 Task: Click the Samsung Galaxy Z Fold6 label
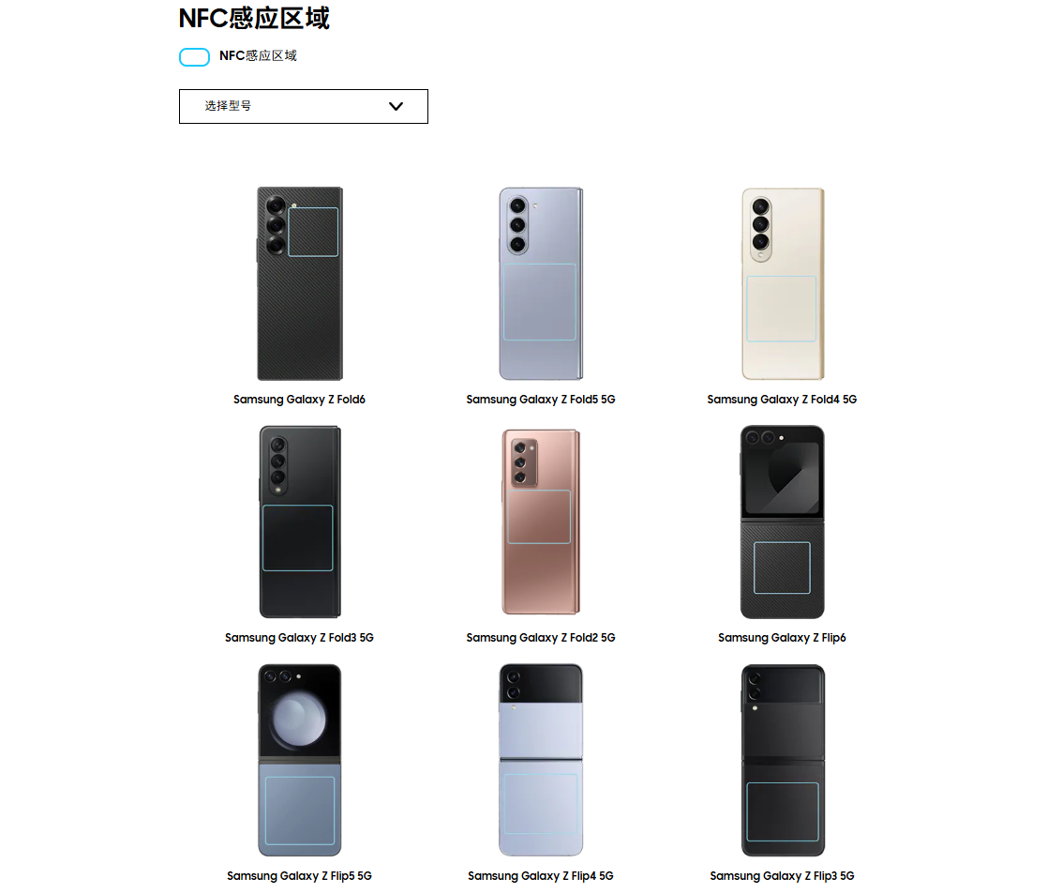(299, 400)
